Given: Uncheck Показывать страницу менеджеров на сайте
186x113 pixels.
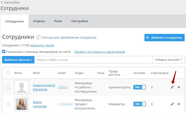Looking at the screenshot, I should click(x=4, y=52).
